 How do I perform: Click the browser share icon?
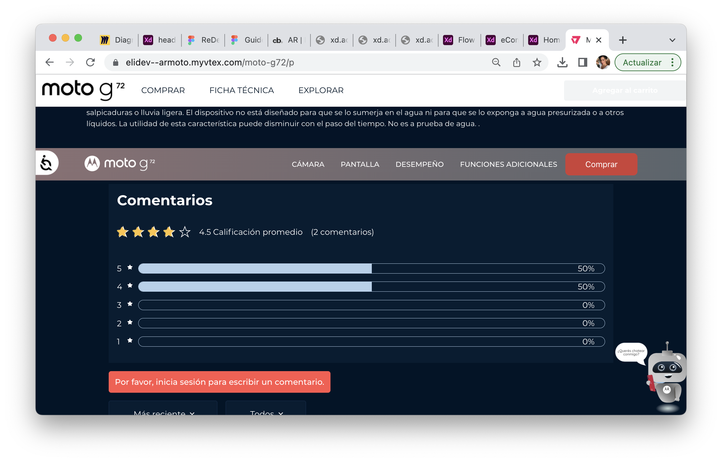pos(516,63)
